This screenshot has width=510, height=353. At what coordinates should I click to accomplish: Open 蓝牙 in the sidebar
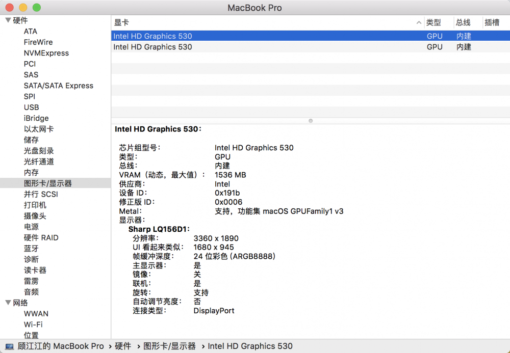click(31, 249)
